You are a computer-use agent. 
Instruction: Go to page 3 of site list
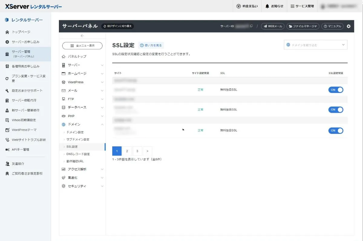point(137,151)
